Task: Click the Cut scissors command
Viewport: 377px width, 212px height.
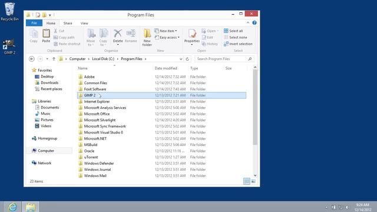Action: tap(59, 31)
